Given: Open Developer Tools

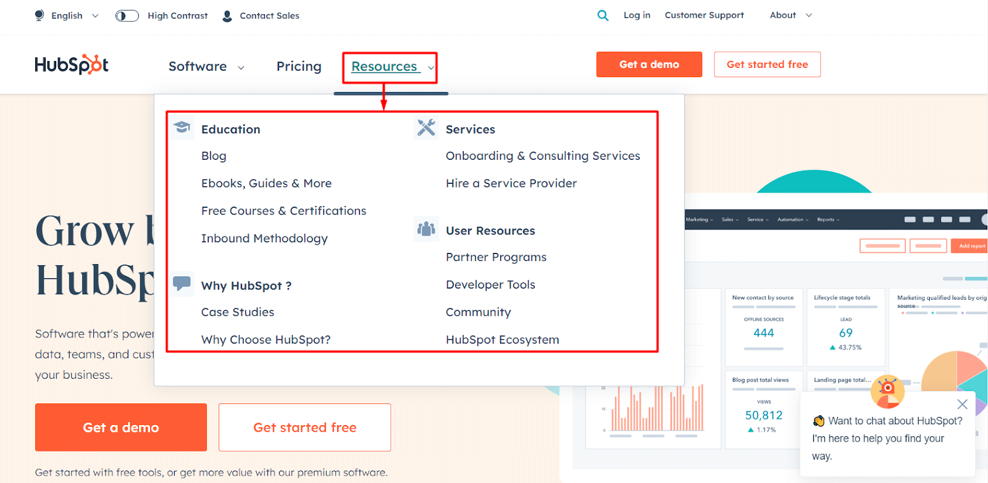Looking at the screenshot, I should 490,285.
